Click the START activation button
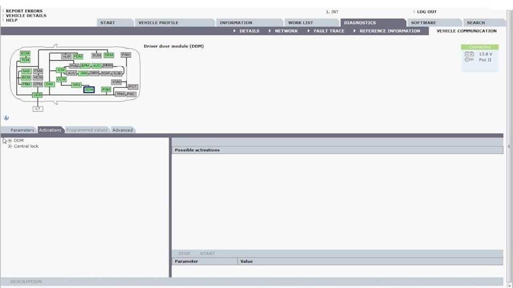 click(207, 253)
